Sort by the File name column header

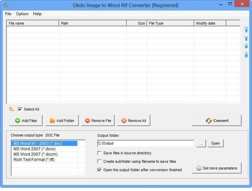coord(33,23)
